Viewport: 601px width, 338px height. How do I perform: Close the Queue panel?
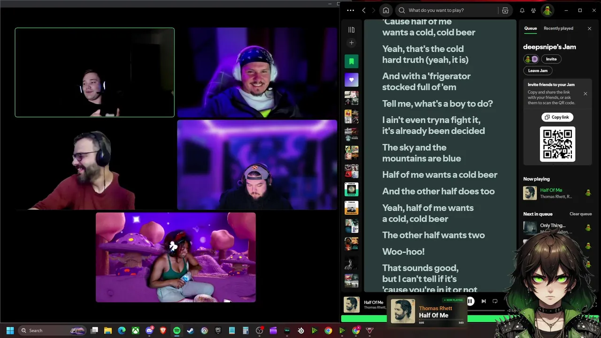[x=590, y=29]
